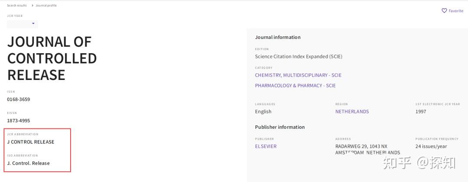Image resolution: width=468 pixels, height=182 pixels.
Task: Click the Journal information heading
Action: (x=278, y=38)
